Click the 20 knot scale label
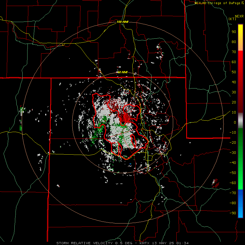Viewport: 245px width, 245px height. click(234, 102)
